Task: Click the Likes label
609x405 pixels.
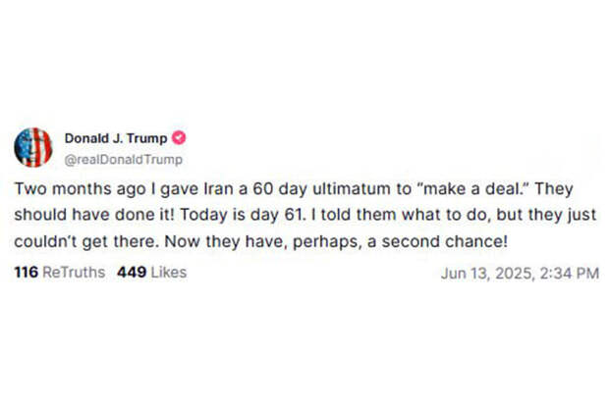Action: click(x=169, y=273)
